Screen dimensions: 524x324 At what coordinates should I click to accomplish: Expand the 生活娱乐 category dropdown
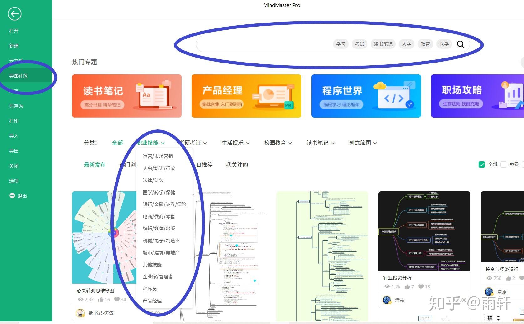tap(235, 143)
